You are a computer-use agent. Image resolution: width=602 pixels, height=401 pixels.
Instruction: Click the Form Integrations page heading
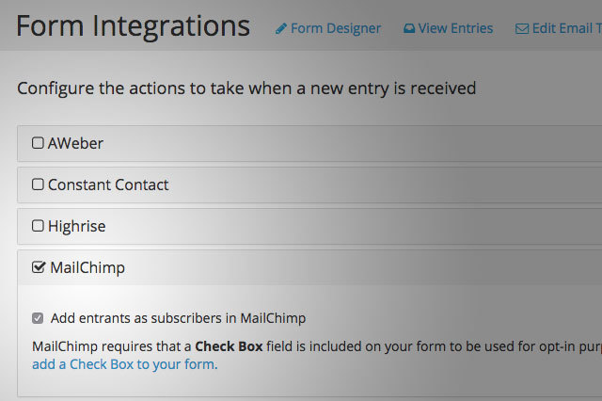click(x=133, y=26)
